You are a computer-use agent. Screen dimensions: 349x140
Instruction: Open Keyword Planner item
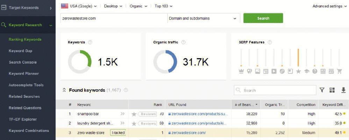click(23, 73)
